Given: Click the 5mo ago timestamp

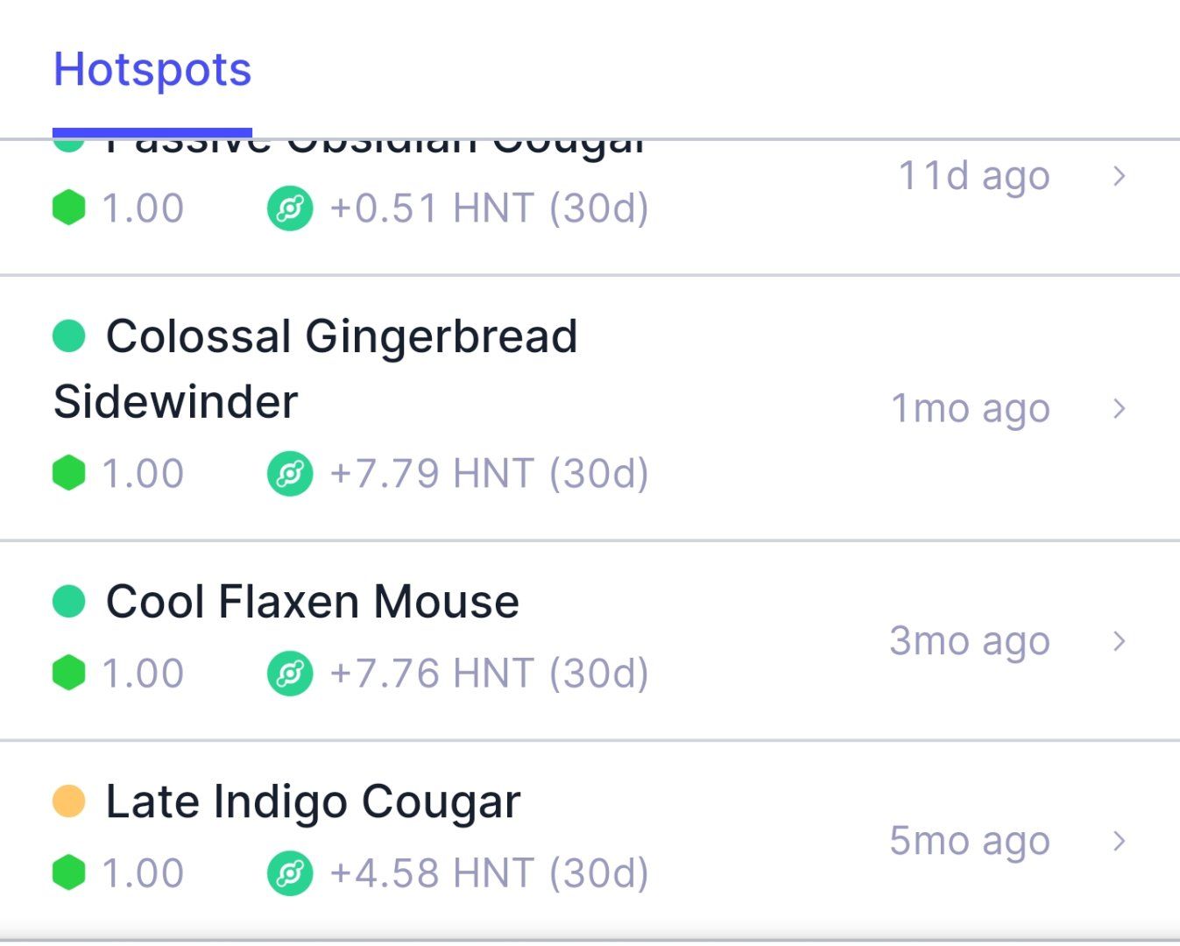Looking at the screenshot, I should point(969,841).
